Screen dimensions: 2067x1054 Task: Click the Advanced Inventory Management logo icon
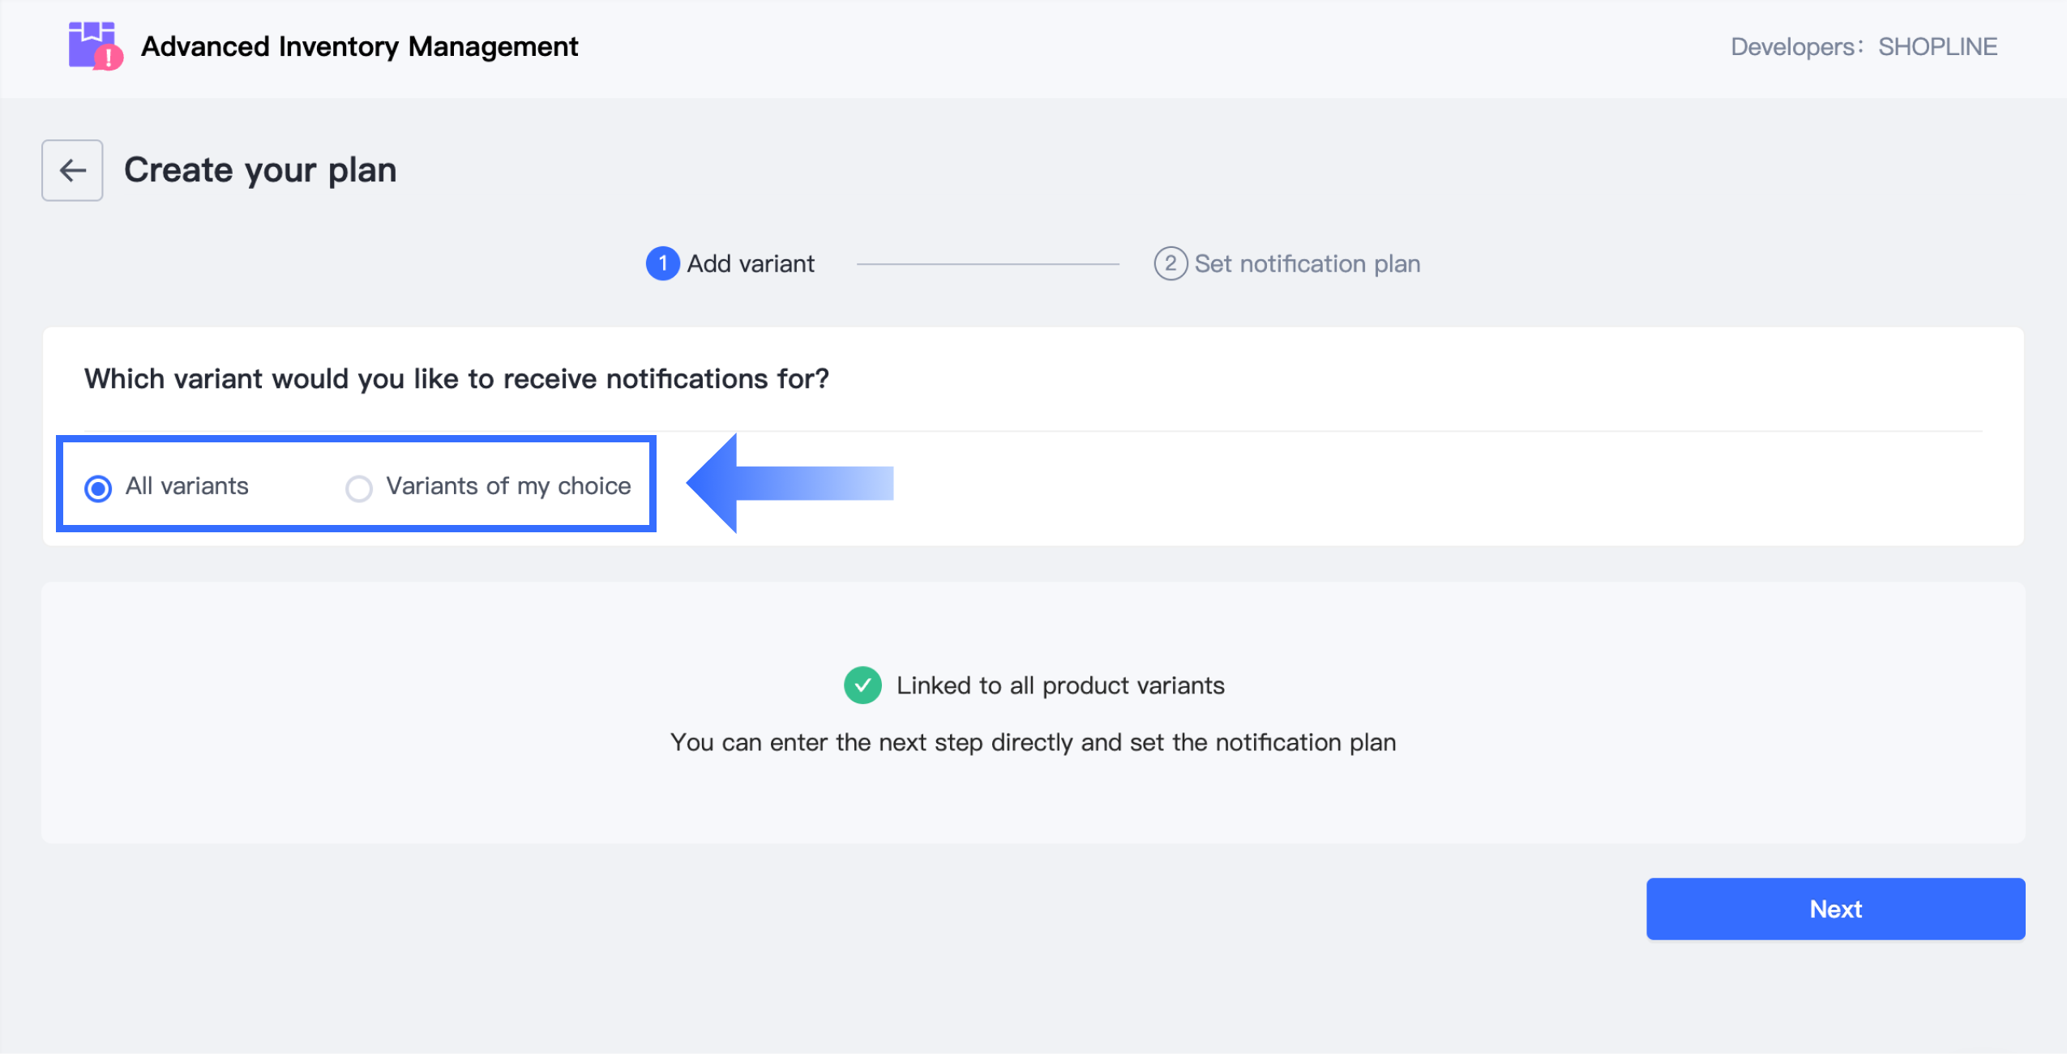pyautogui.click(x=95, y=46)
